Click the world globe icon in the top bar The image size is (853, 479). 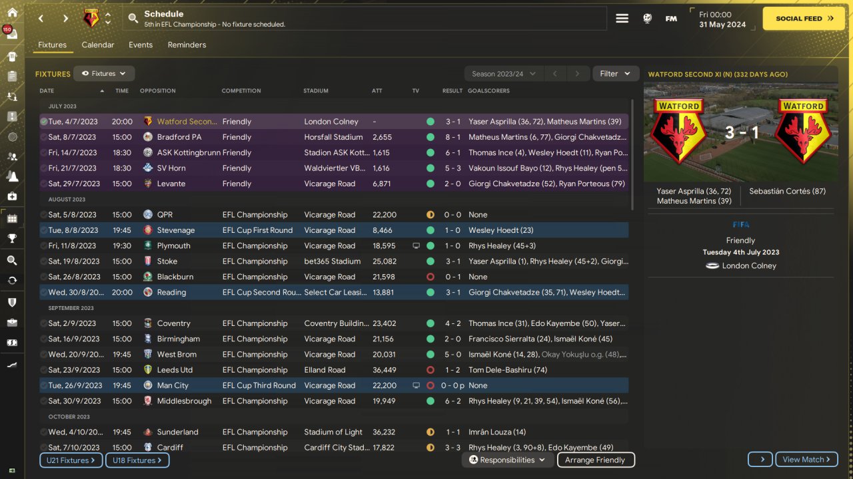(647, 19)
